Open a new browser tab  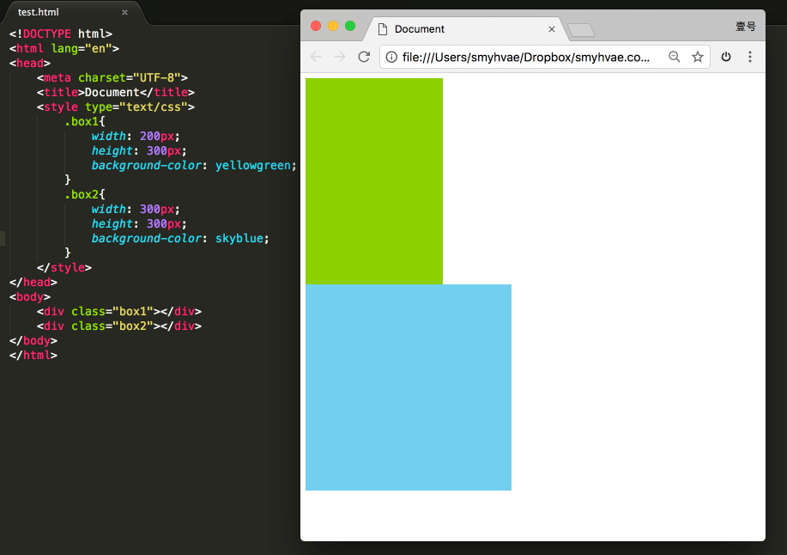(x=581, y=30)
